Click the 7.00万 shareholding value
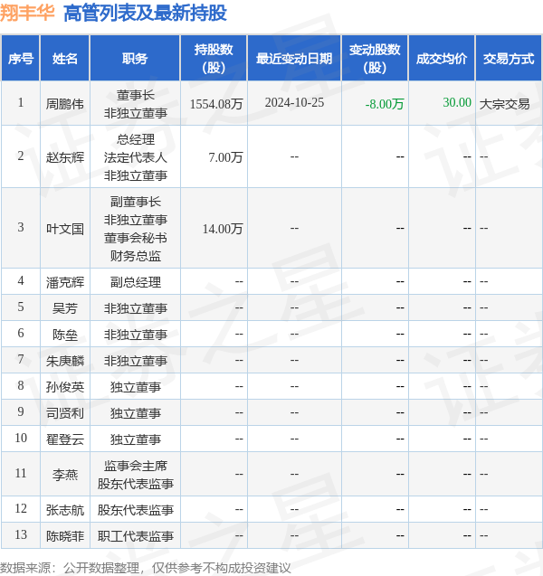The image size is (543, 576). [x=225, y=157]
